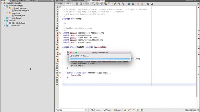Click Shift Line Right icon
200x112 pixels.
pos(133,4)
